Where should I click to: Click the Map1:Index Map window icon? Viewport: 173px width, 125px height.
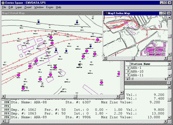[106, 13]
